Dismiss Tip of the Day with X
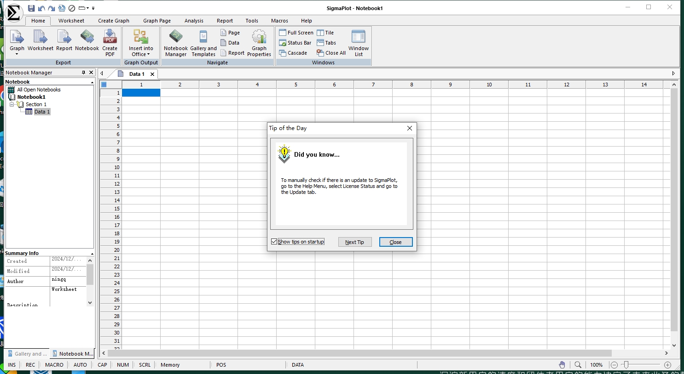 coord(410,128)
